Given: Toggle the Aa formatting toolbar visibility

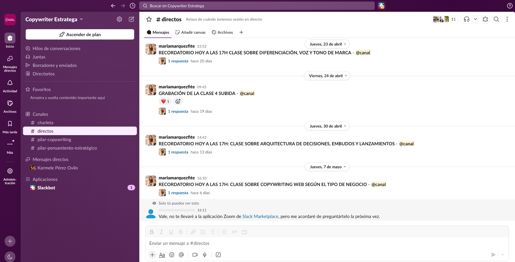Looking at the screenshot, I should [x=162, y=255].
